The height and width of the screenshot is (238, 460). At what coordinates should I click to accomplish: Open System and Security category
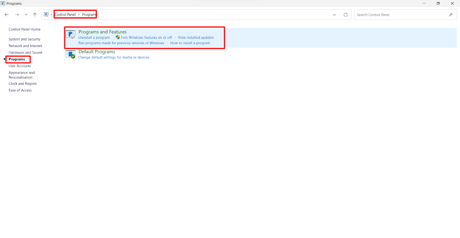tap(24, 39)
